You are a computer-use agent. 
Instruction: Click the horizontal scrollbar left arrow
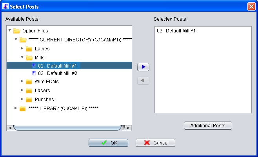coord(10,128)
